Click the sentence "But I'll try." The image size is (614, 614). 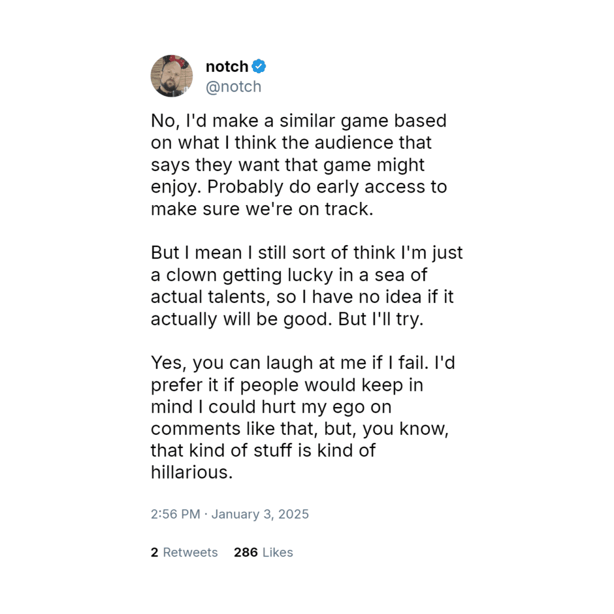(x=381, y=319)
